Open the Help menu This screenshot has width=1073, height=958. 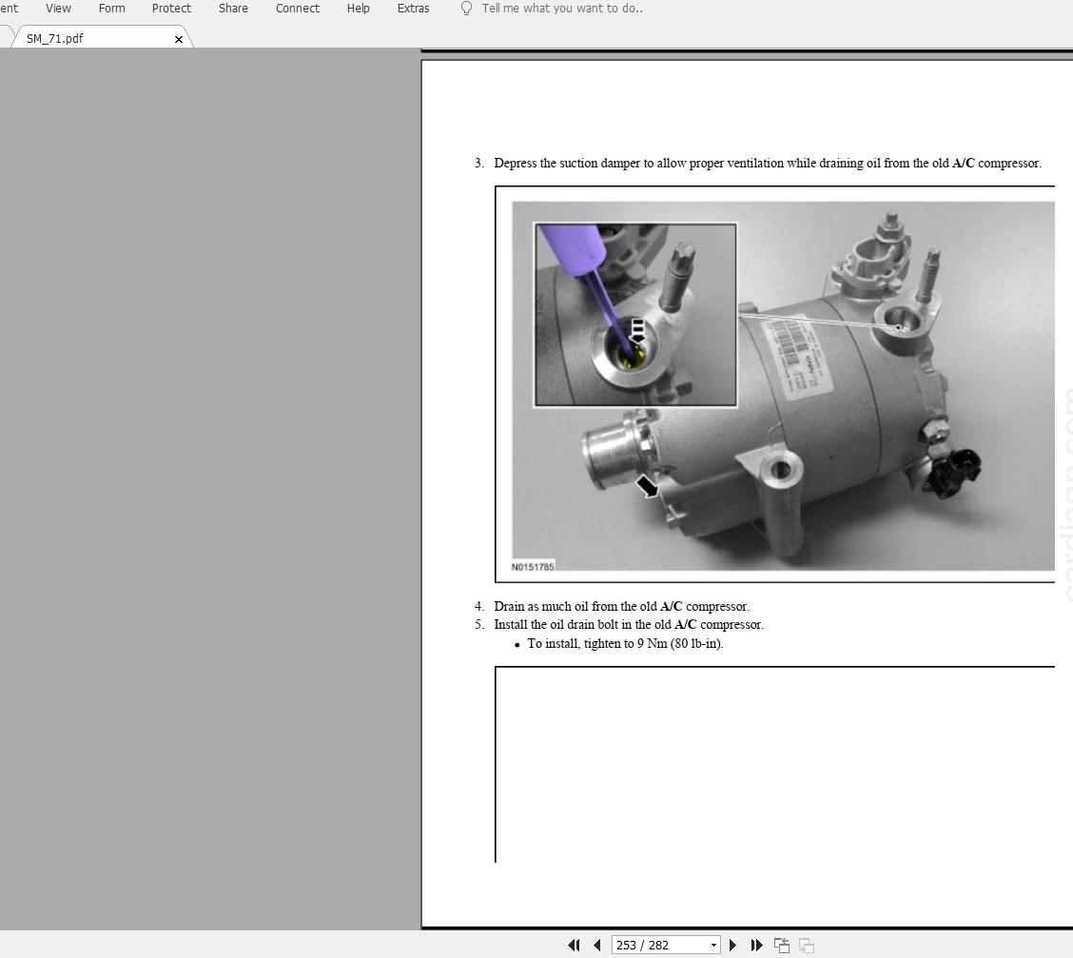[x=358, y=9]
